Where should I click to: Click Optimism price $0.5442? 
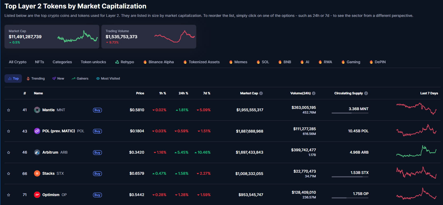[137, 195]
